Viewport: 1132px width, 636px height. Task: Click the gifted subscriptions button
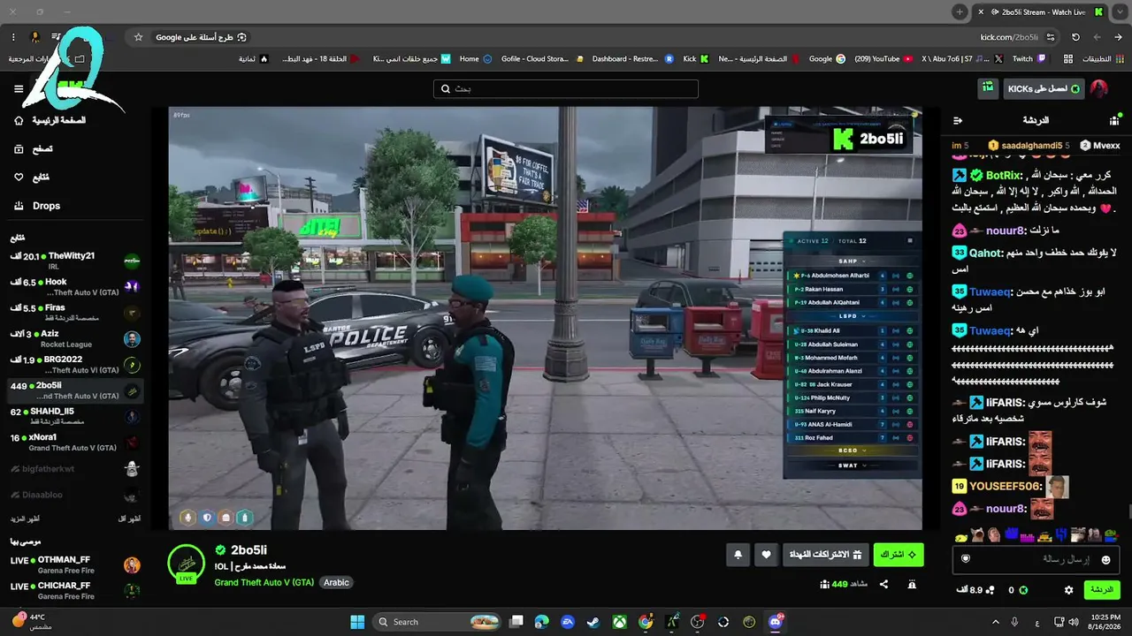[x=825, y=555]
